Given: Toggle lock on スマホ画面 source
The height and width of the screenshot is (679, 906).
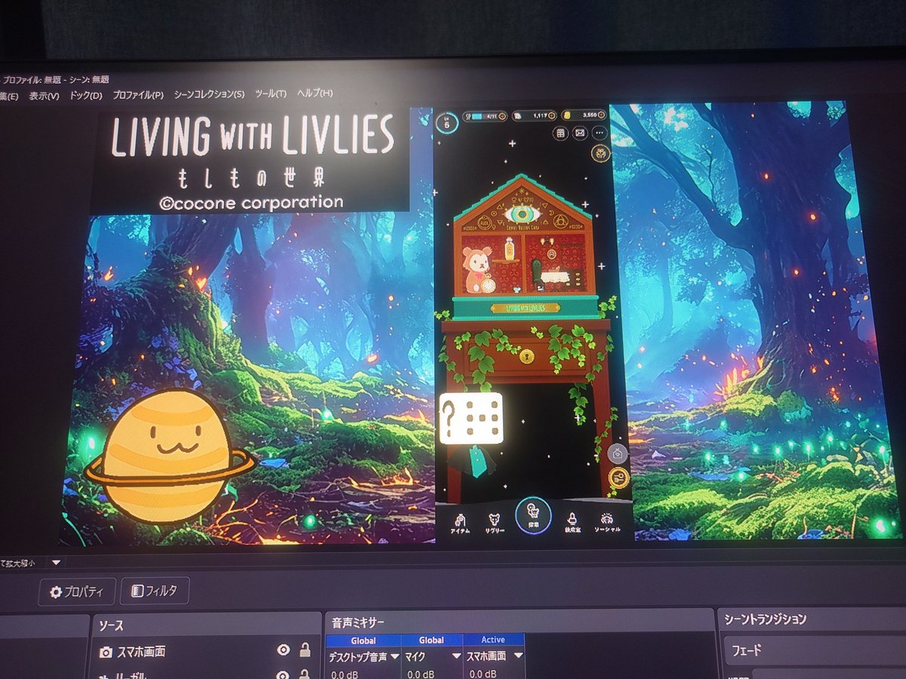Looking at the screenshot, I should (x=305, y=650).
